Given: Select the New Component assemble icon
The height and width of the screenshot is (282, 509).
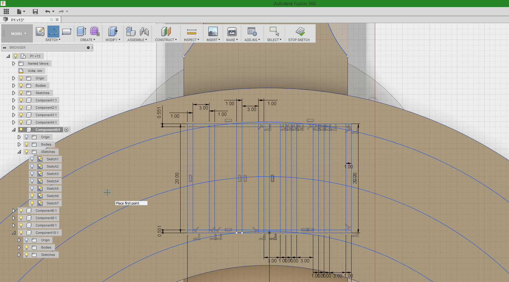Looking at the screenshot, I should coord(131,31).
